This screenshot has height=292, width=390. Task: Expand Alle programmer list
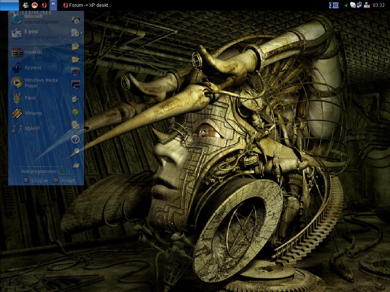[43, 171]
